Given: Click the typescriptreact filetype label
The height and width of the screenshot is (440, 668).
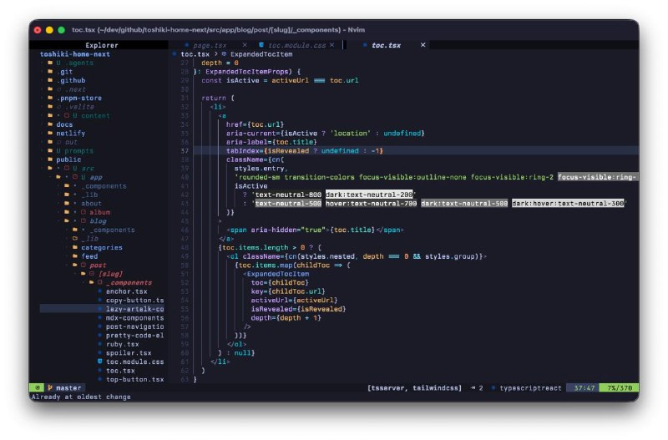Looking at the screenshot, I should point(530,387).
